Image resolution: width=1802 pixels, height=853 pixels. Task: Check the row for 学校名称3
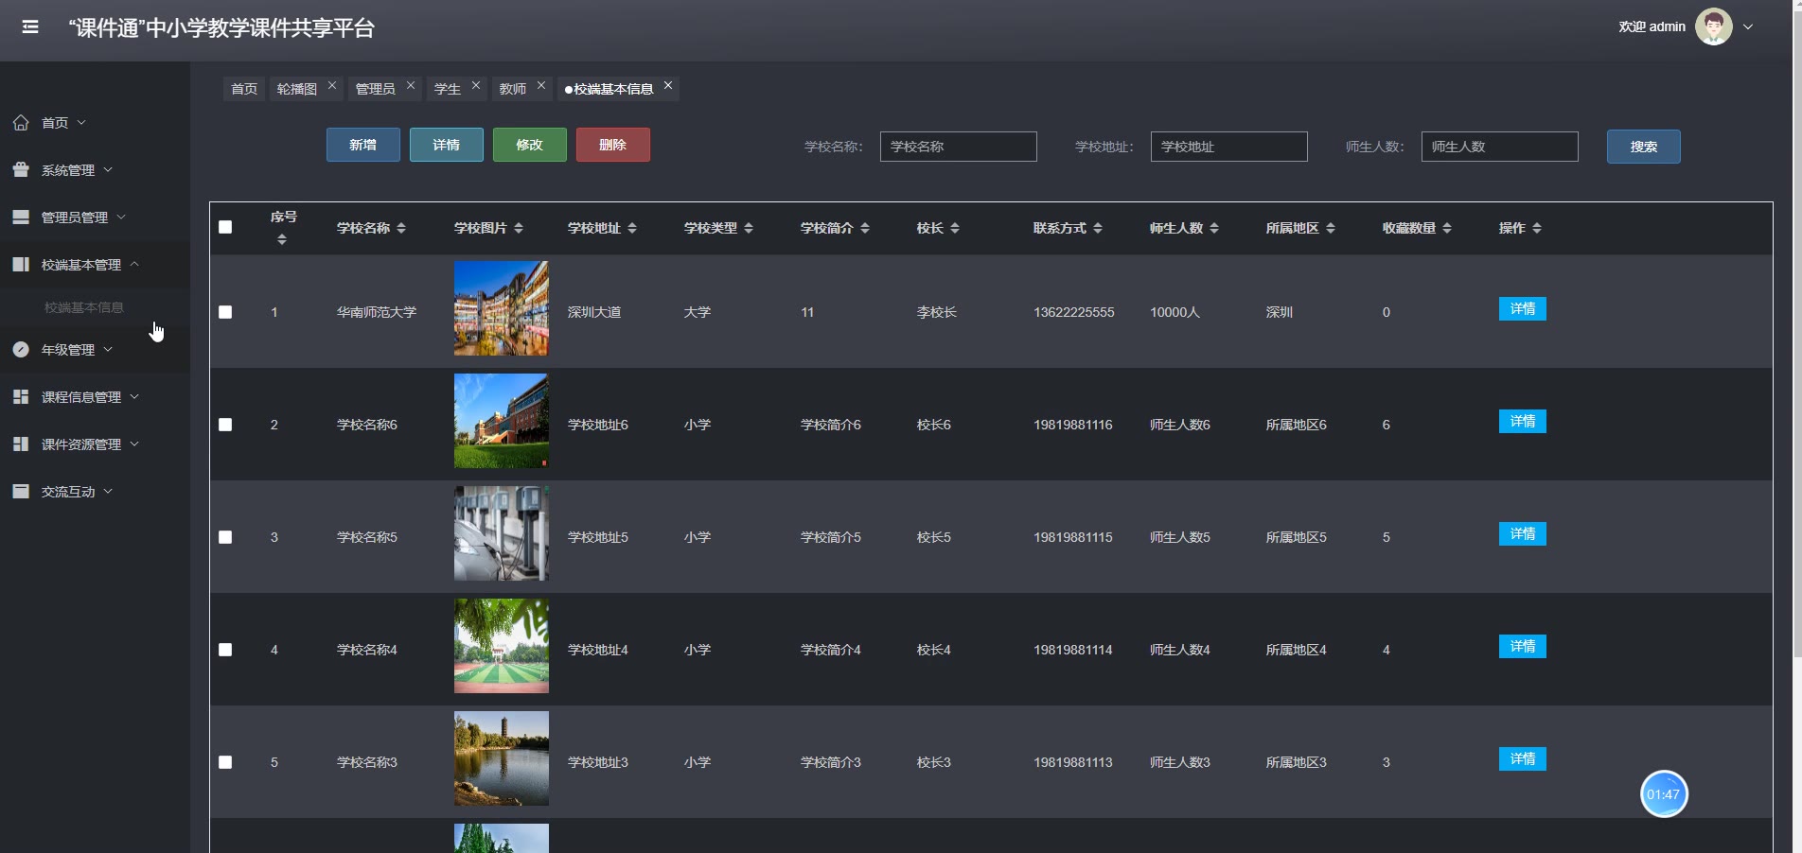click(225, 762)
